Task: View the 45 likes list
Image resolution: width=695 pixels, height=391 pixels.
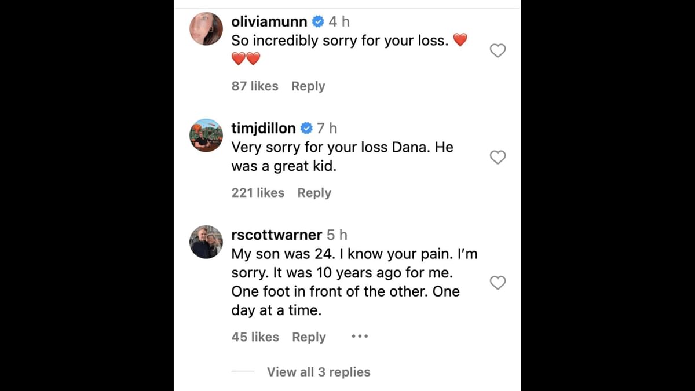Action: pos(255,337)
